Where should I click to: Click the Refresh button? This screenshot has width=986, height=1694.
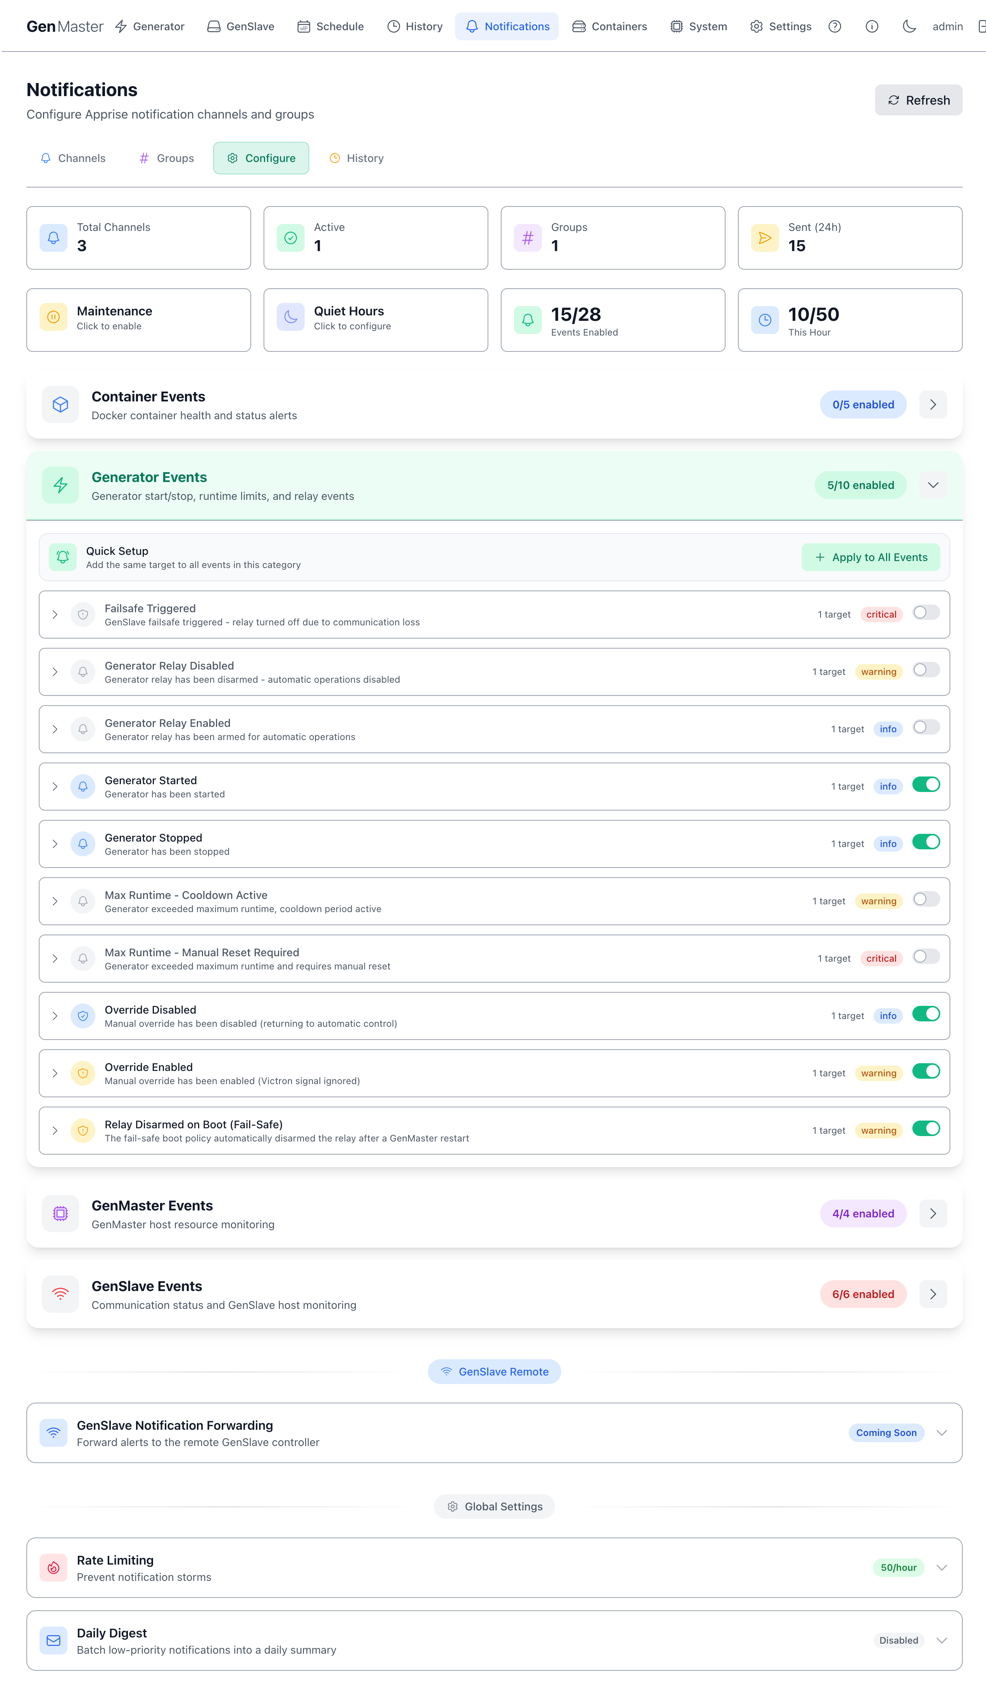[x=918, y=100]
